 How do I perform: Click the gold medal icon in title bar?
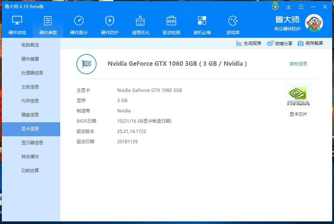275,6
